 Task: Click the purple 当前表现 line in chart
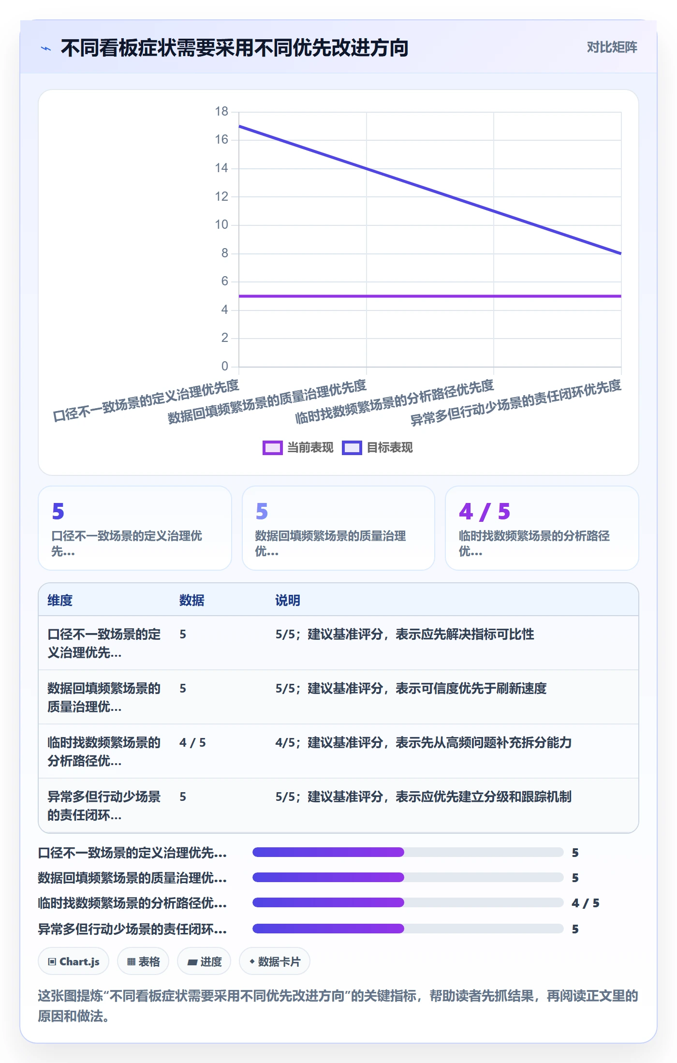point(430,296)
